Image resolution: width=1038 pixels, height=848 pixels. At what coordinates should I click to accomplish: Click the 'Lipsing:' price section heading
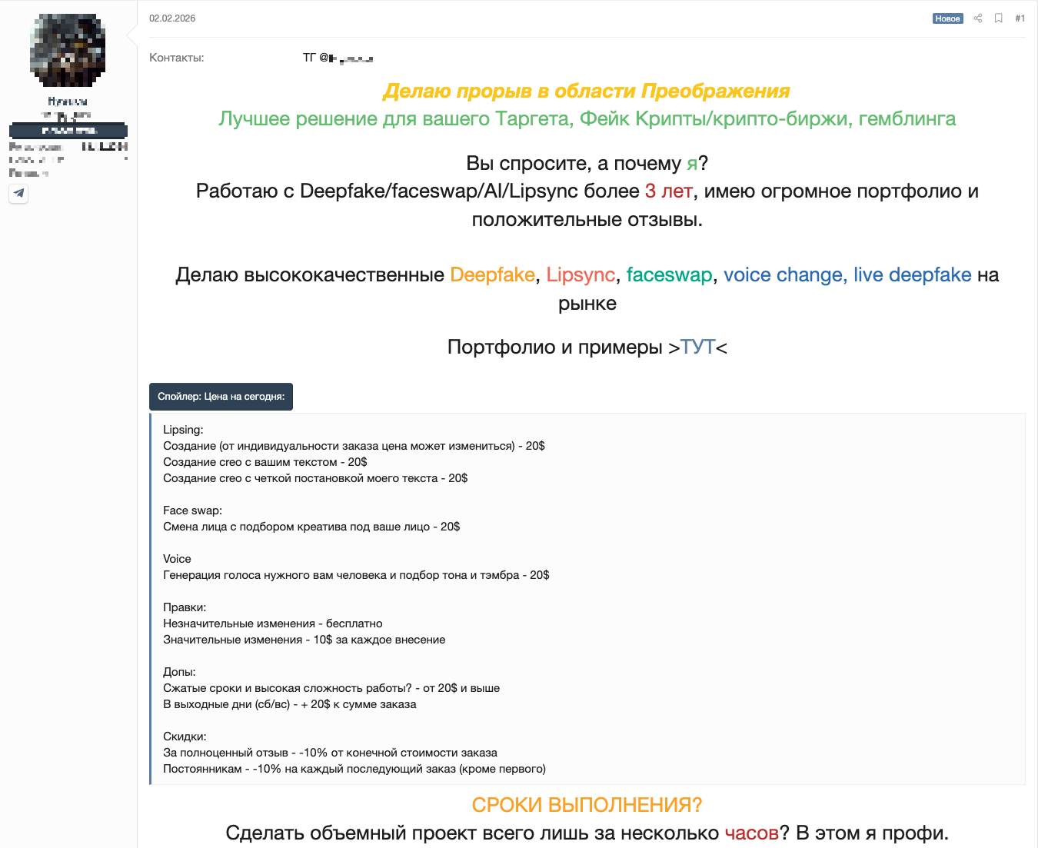[x=183, y=430]
